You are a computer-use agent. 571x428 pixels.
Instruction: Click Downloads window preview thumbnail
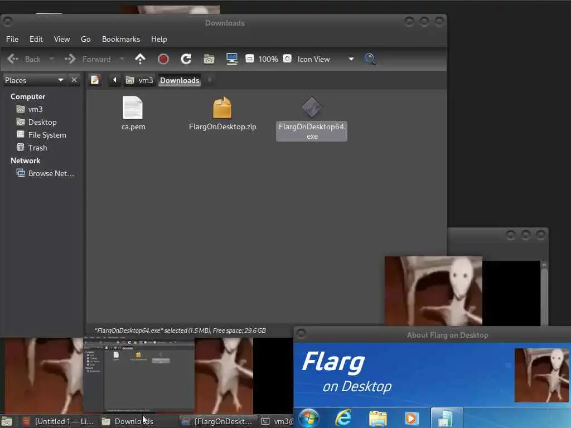(139, 375)
